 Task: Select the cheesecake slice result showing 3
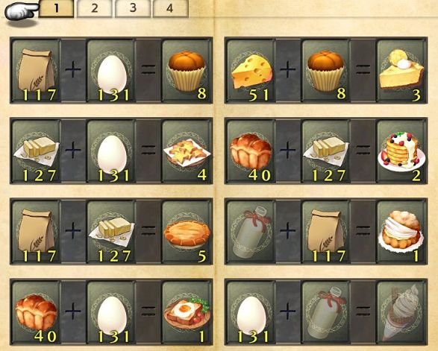pyautogui.click(x=401, y=71)
